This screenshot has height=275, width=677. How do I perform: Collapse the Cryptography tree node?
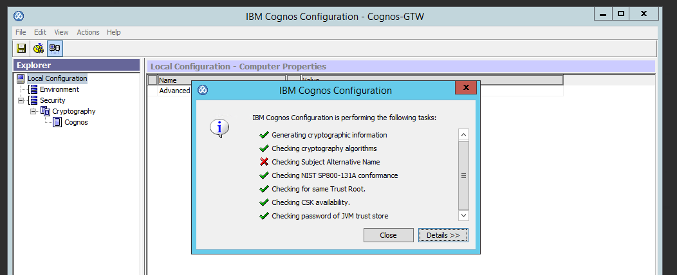click(x=33, y=111)
